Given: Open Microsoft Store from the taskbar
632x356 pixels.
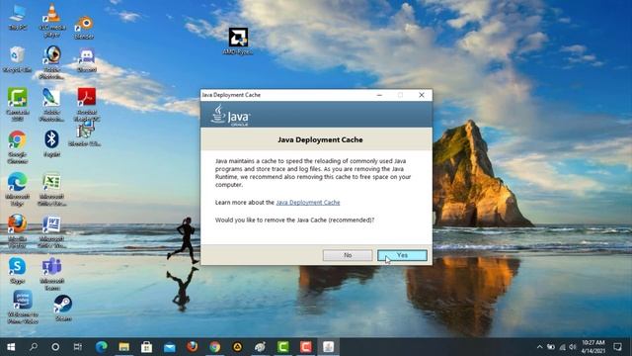Looking at the screenshot, I should pos(146,347).
